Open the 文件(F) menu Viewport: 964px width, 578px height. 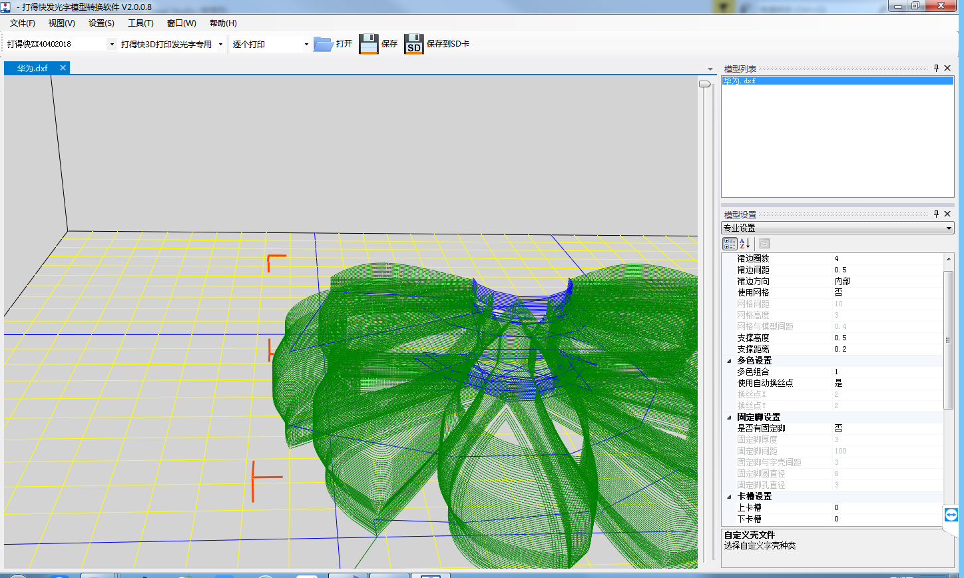pos(23,23)
